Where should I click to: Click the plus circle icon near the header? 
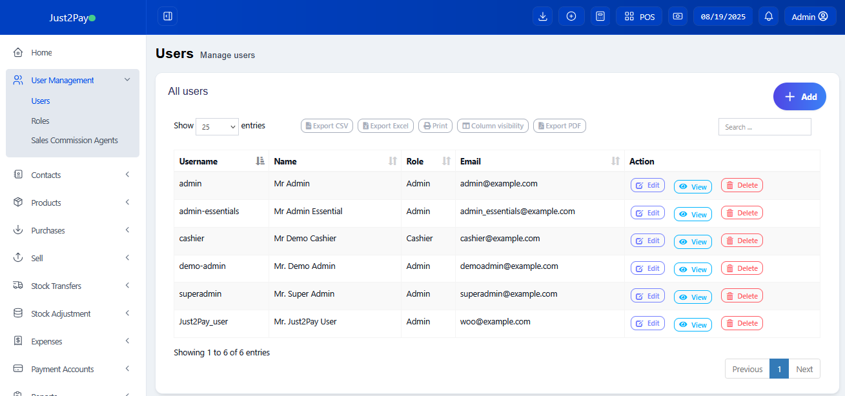coord(571,16)
